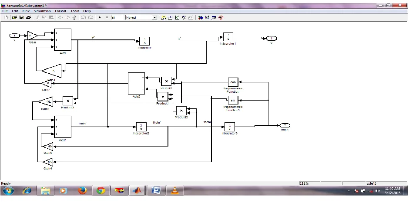Screen dimensions: 409x202
Task: Save the model with the floppy disk icon
Action: click(x=22, y=17)
